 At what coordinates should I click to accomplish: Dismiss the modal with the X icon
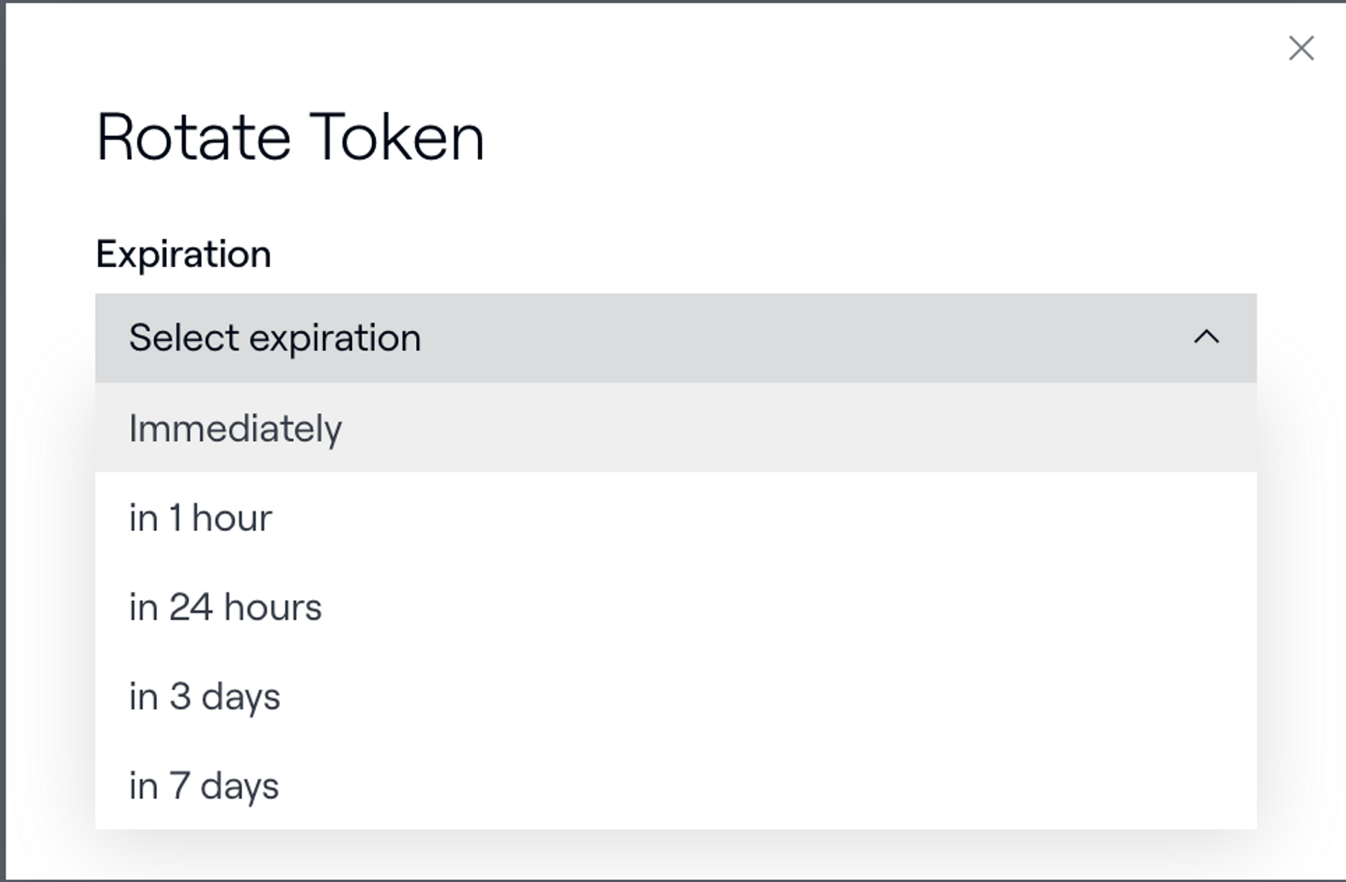[1301, 48]
